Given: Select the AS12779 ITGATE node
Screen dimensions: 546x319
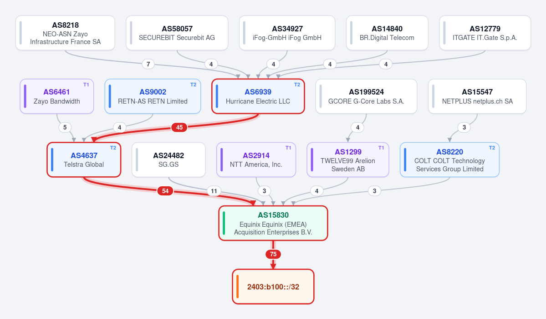Looking at the screenshot, I should (485, 33).
